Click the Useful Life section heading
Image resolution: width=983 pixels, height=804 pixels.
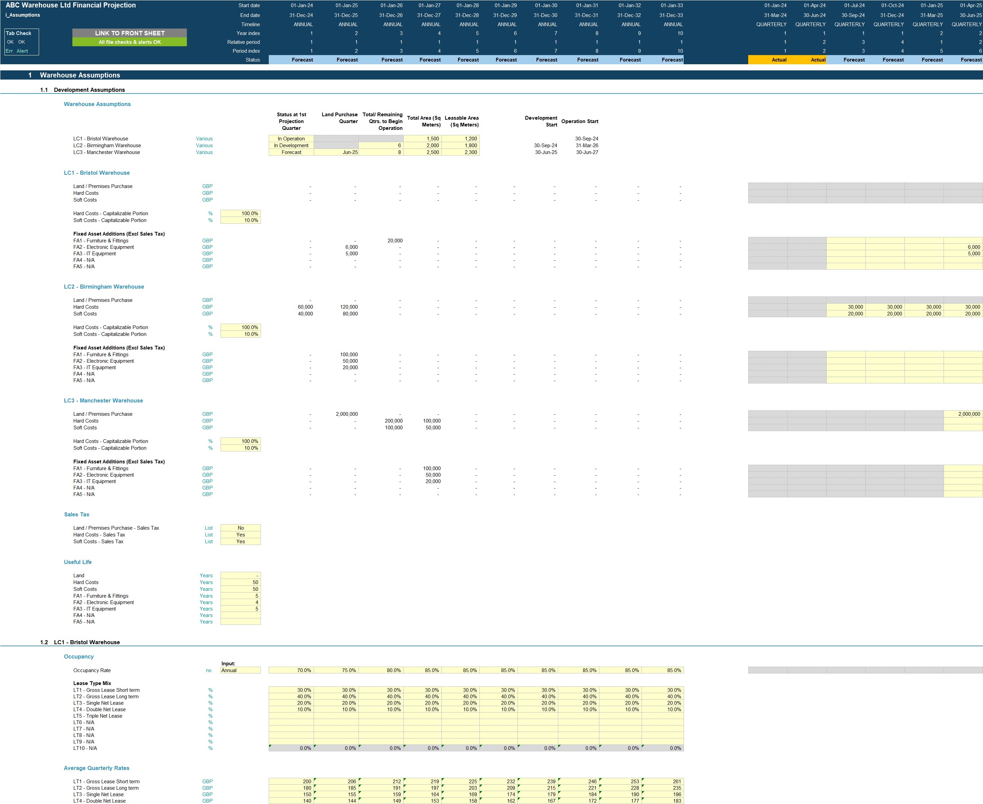click(x=78, y=562)
